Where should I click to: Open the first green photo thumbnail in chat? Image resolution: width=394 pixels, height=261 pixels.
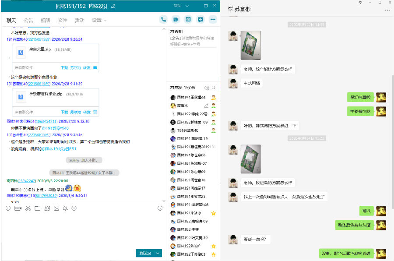click(x=250, y=45)
